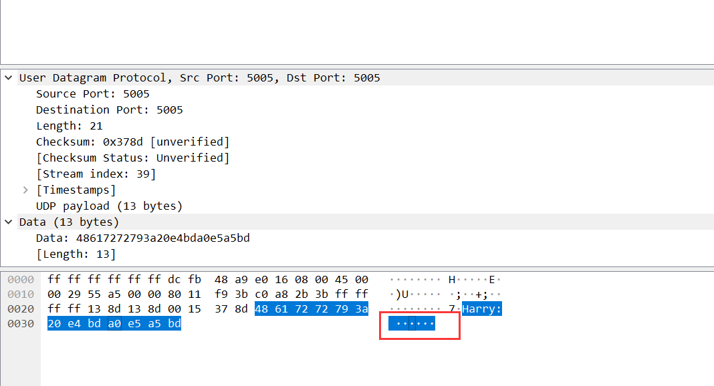Viewport: 714px width, 386px height.
Task: Click highlighted hex byte 61 in row 0020
Action: point(281,309)
